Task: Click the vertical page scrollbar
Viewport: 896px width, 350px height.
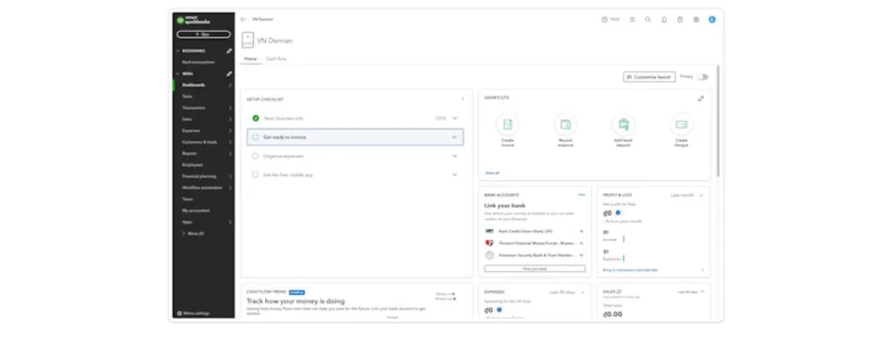Action: (x=718, y=122)
